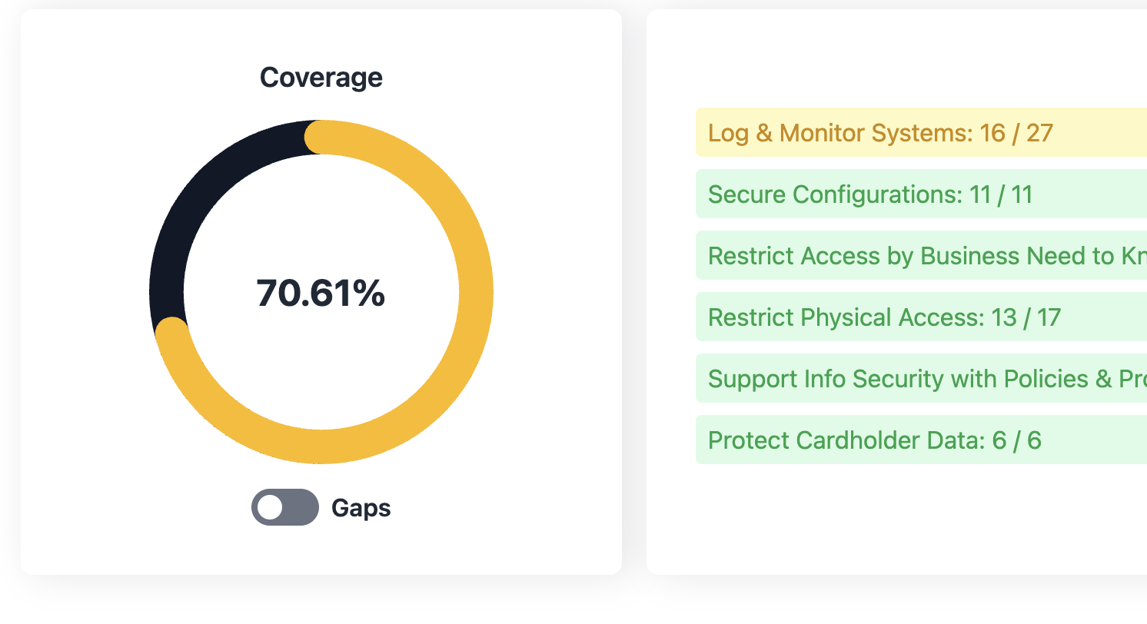Click the 6 / 6 Cardholder Data count
Image resolution: width=1147 pixels, height=624 pixels.
[1016, 440]
